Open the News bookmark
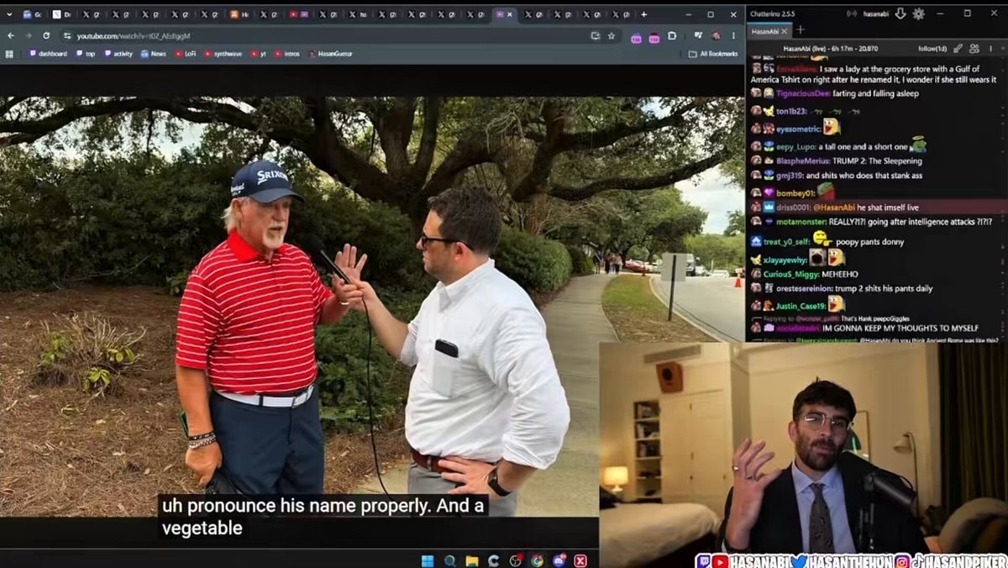The height and width of the screenshot is (568, 1008). point(154,54)
